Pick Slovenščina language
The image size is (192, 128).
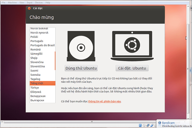42,66
